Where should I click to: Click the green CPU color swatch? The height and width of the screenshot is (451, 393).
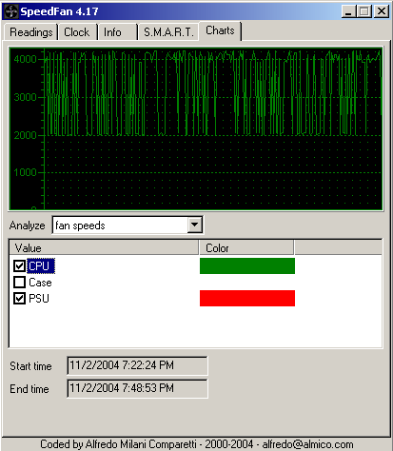click(x=247, y=265)
